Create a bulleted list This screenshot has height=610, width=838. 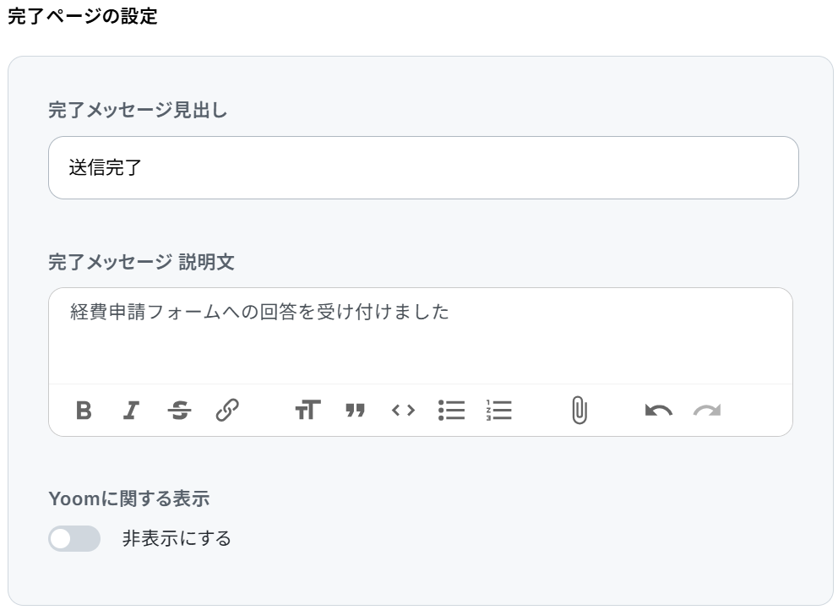click(451, 411)
